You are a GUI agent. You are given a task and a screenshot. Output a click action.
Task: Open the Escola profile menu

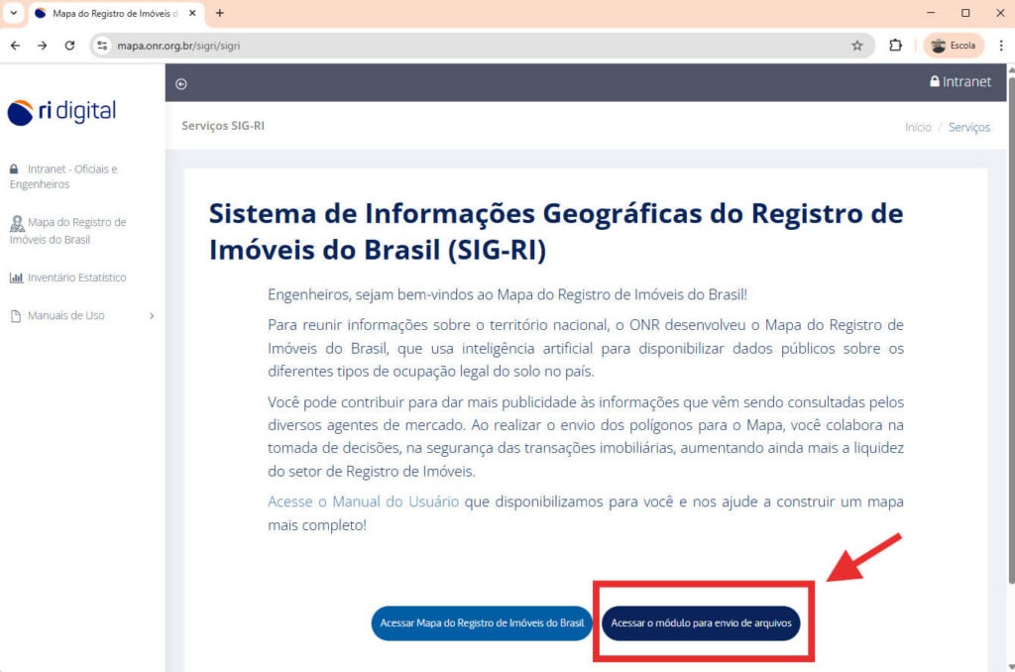[x=953, y=45]
